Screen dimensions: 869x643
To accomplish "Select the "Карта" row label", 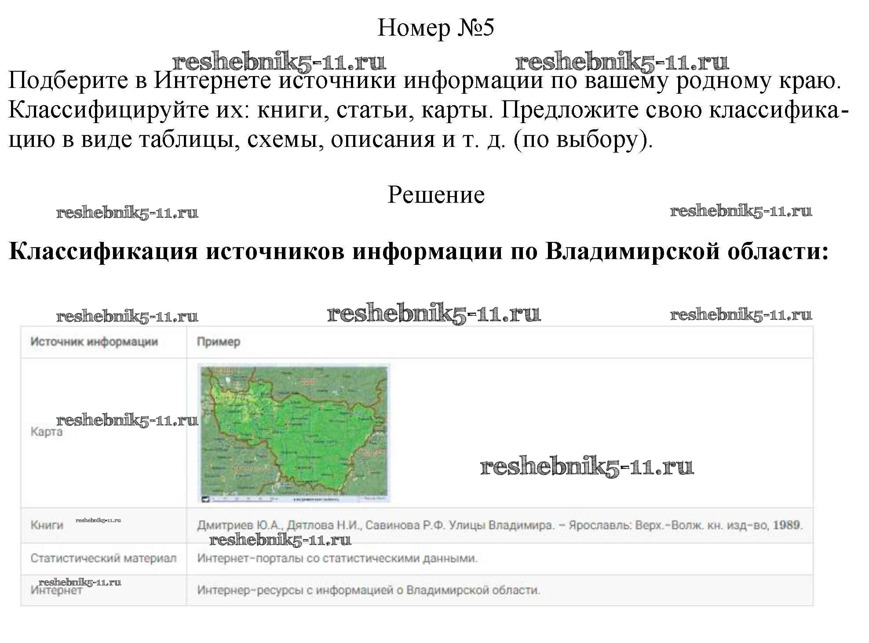I will click(x=46, y=432).
